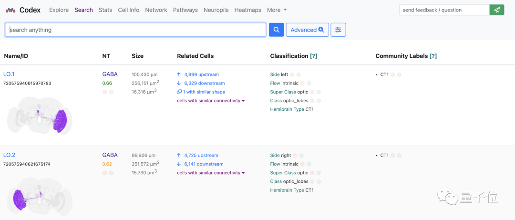Viewport: 515px width, 220px height.
Task: Click the green circle beside "Side right"
Action: point(301,156)
